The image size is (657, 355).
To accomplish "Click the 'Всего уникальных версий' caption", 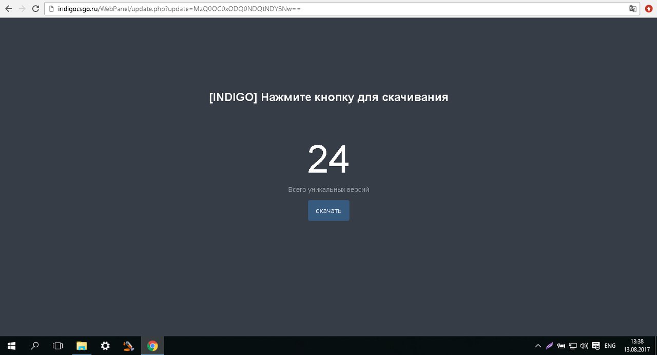I will [328, 190].
